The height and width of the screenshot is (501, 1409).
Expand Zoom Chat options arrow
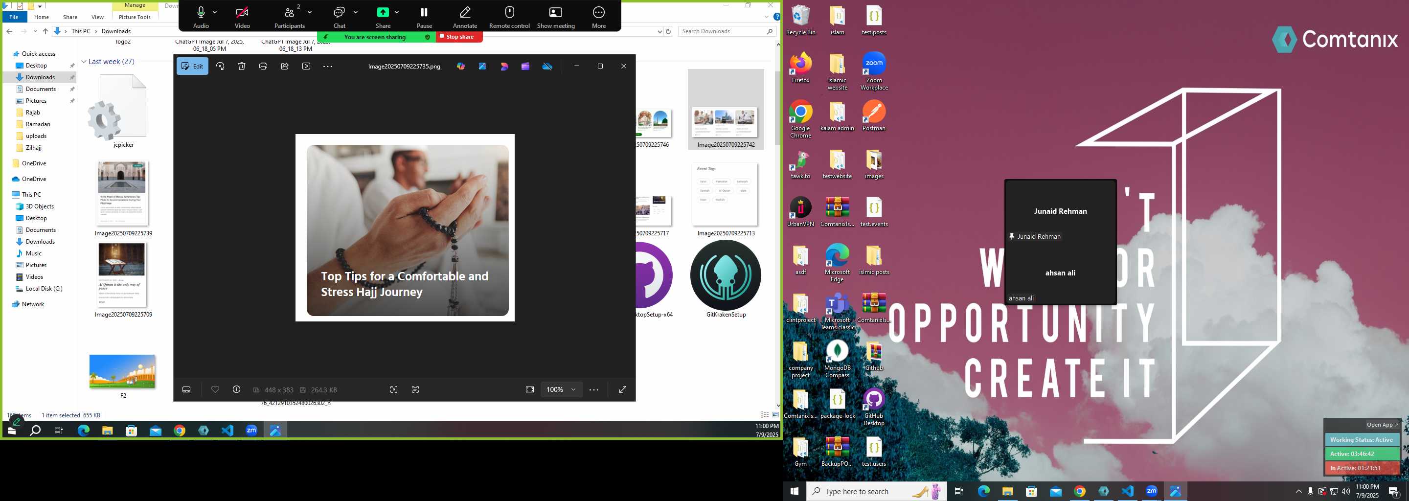click(x=356, y=12)
